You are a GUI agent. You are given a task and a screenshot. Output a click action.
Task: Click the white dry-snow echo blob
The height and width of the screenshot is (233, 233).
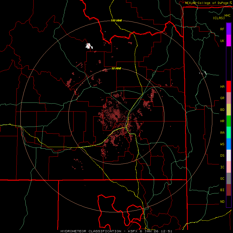point(89,46)
